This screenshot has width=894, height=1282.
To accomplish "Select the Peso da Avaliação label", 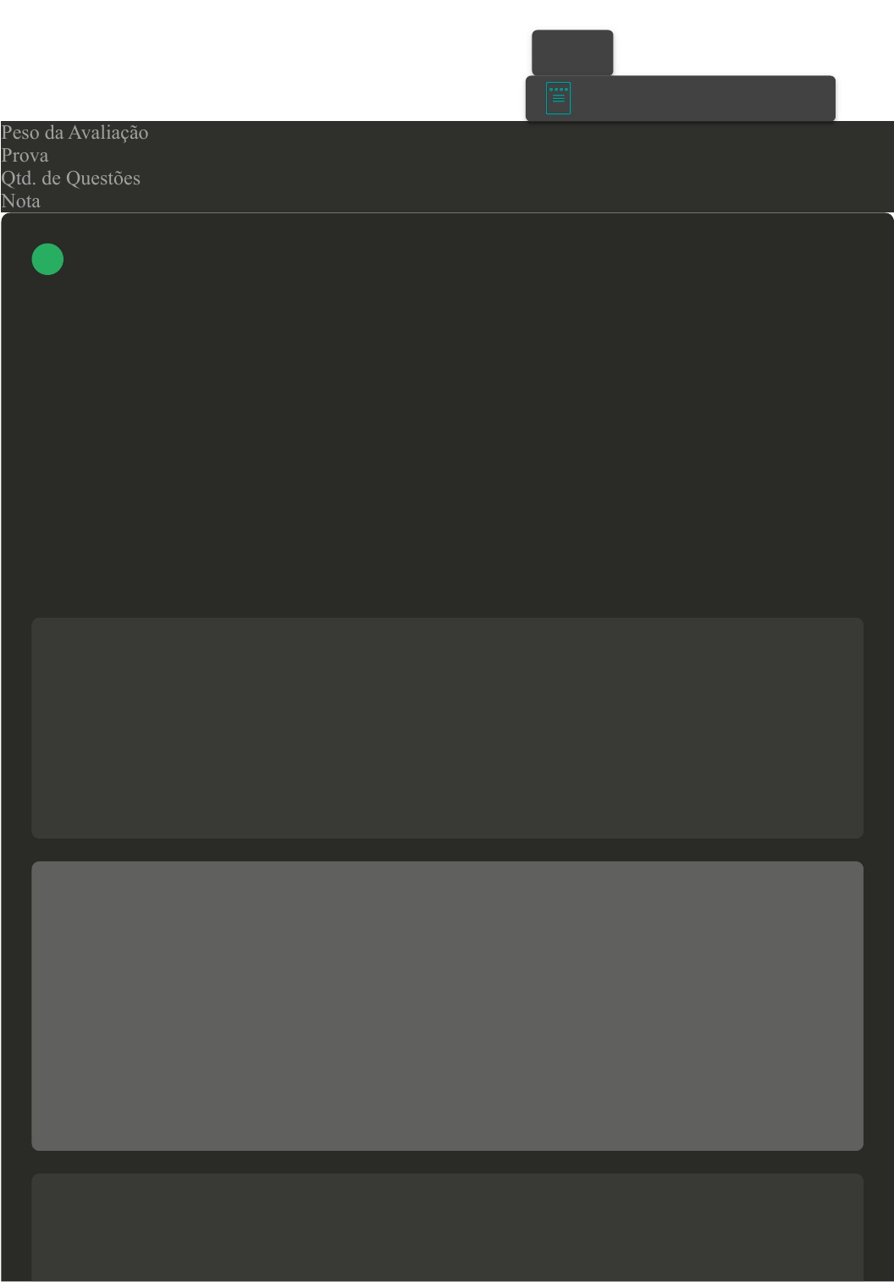I will [74, 132].
